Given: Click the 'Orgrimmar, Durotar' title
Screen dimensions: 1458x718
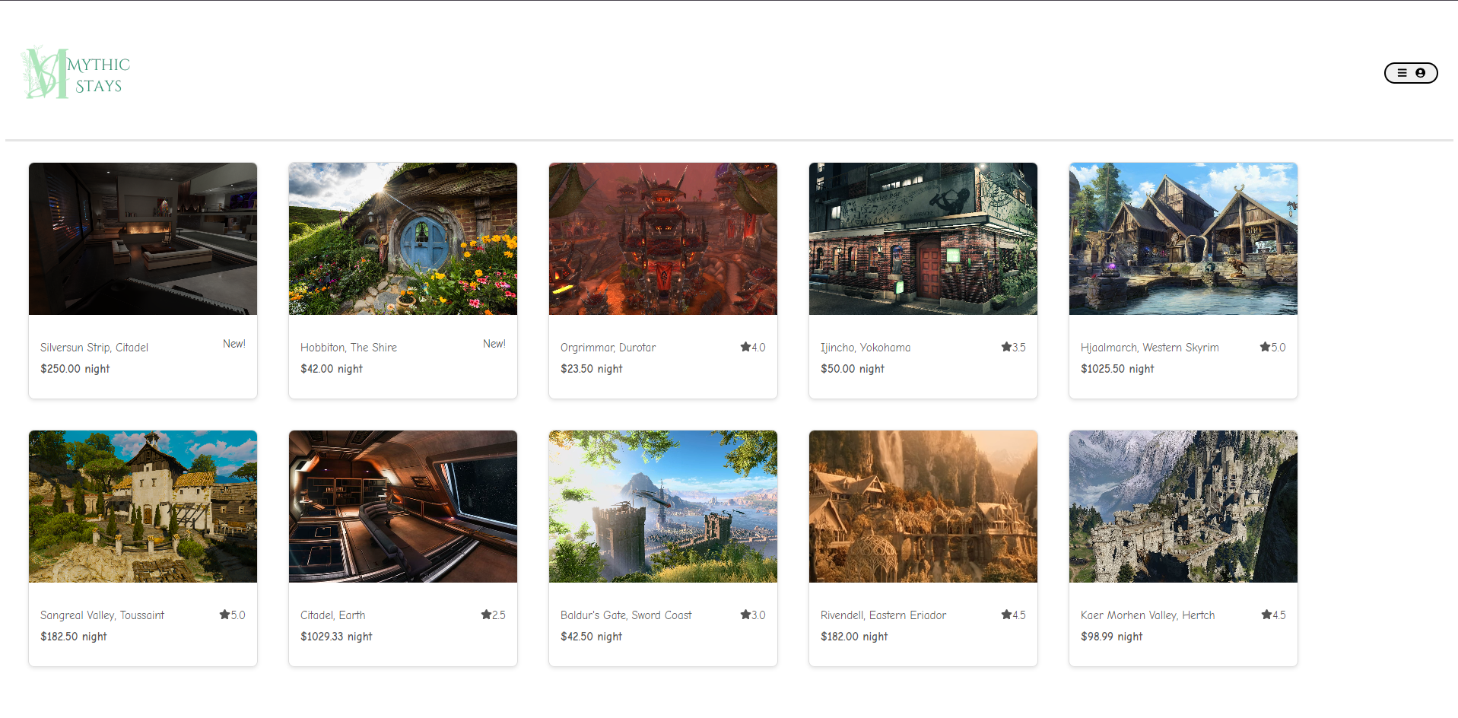Looking at the screenshot, I should click(x=608, y=348).
